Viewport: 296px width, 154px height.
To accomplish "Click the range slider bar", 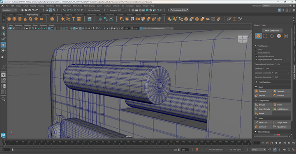I will [95, 149].
